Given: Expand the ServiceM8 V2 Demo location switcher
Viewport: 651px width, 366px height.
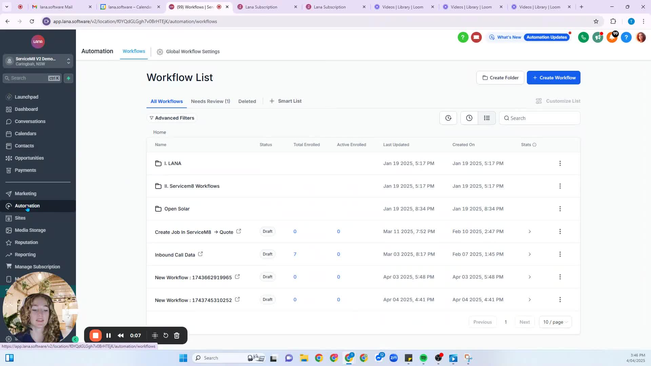Looking at the screenshot, I should click(x=38, y=61).
